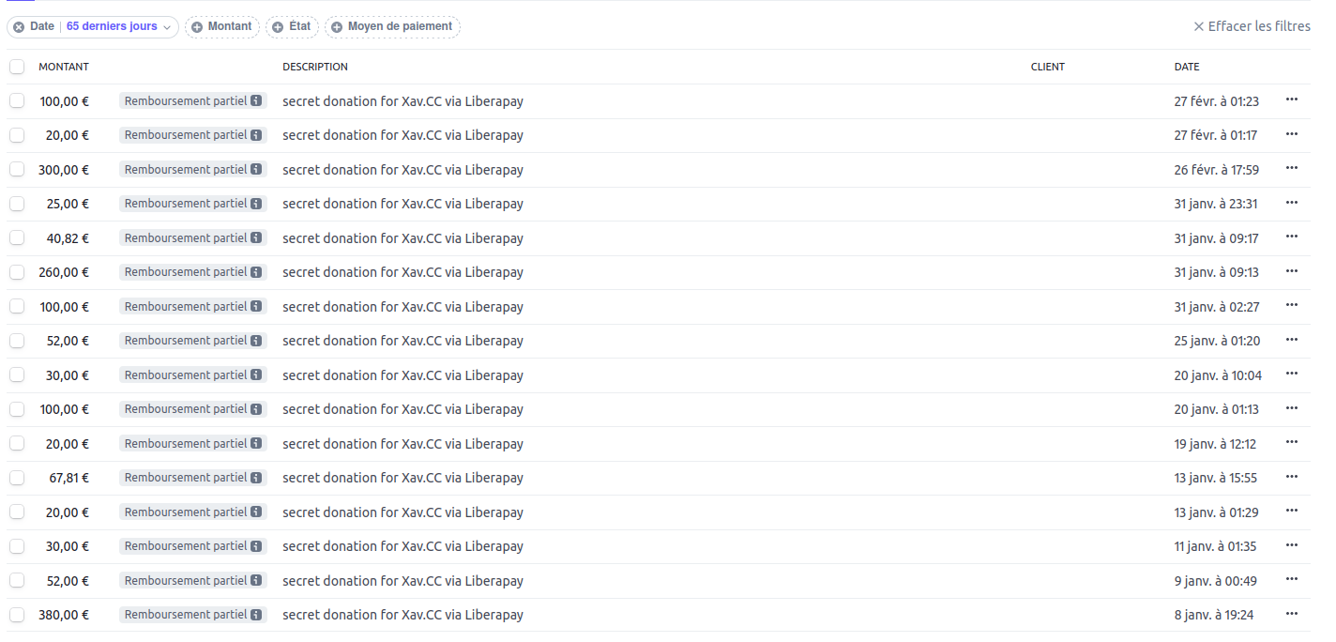Open row actions for the 260,00 € payment

click(x=1292, y=271)
